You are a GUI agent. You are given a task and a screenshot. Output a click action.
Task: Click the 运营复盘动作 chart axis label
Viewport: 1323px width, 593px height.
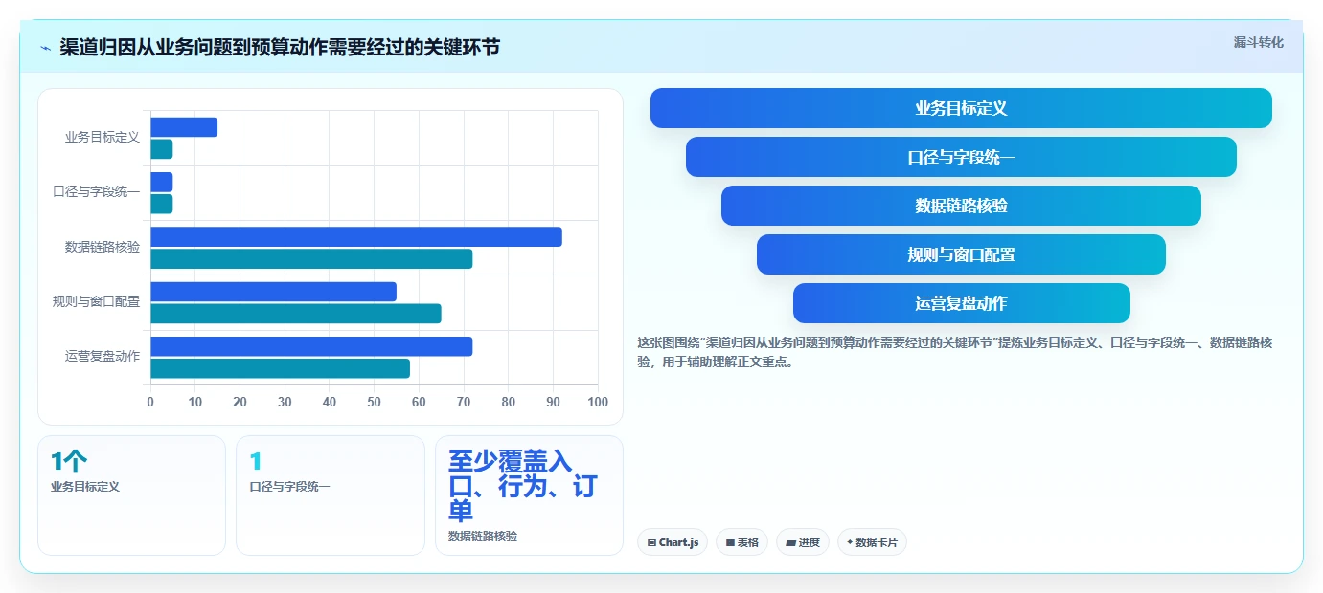pyautogui.click(x=103, y=357)
